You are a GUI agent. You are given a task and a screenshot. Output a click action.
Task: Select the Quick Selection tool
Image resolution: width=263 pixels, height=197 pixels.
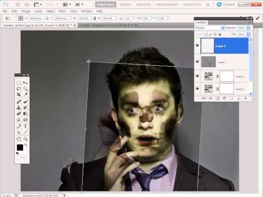coord(25,89)
